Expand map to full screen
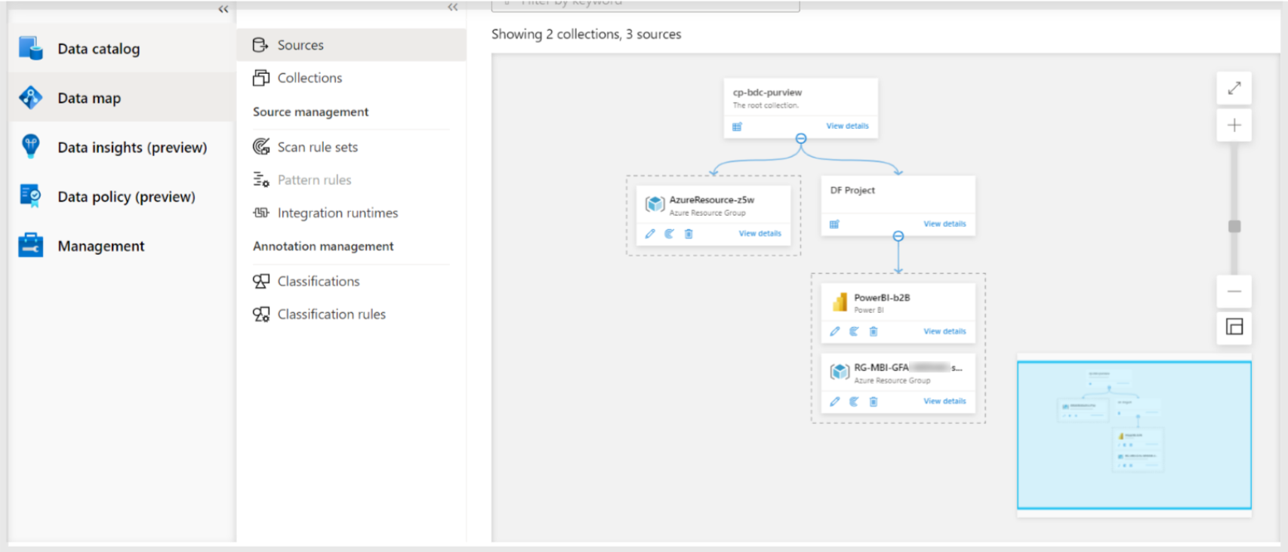The image size is (1288, 552). click(1234, 88)
